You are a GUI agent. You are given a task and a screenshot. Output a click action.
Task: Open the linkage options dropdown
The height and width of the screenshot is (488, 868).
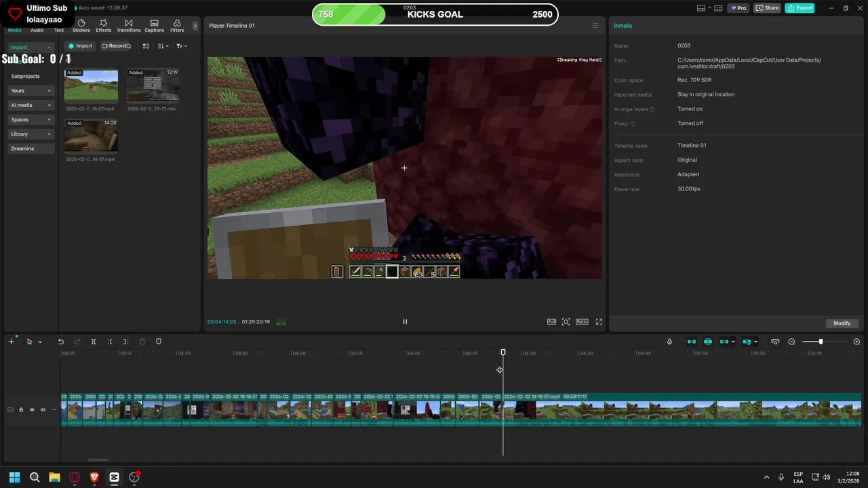[733, 342]
